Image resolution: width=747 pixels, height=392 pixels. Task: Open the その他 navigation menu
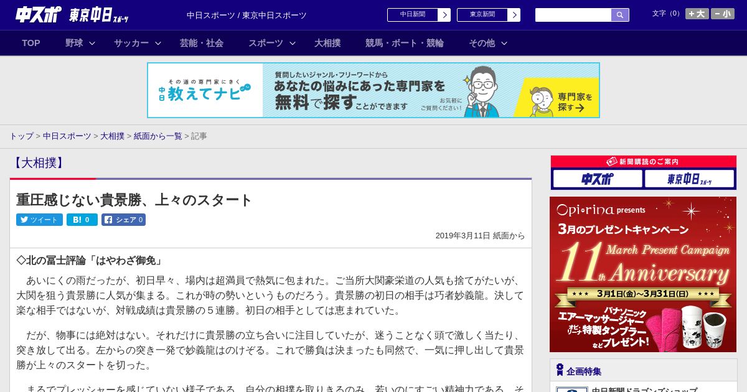click(482, 43)
